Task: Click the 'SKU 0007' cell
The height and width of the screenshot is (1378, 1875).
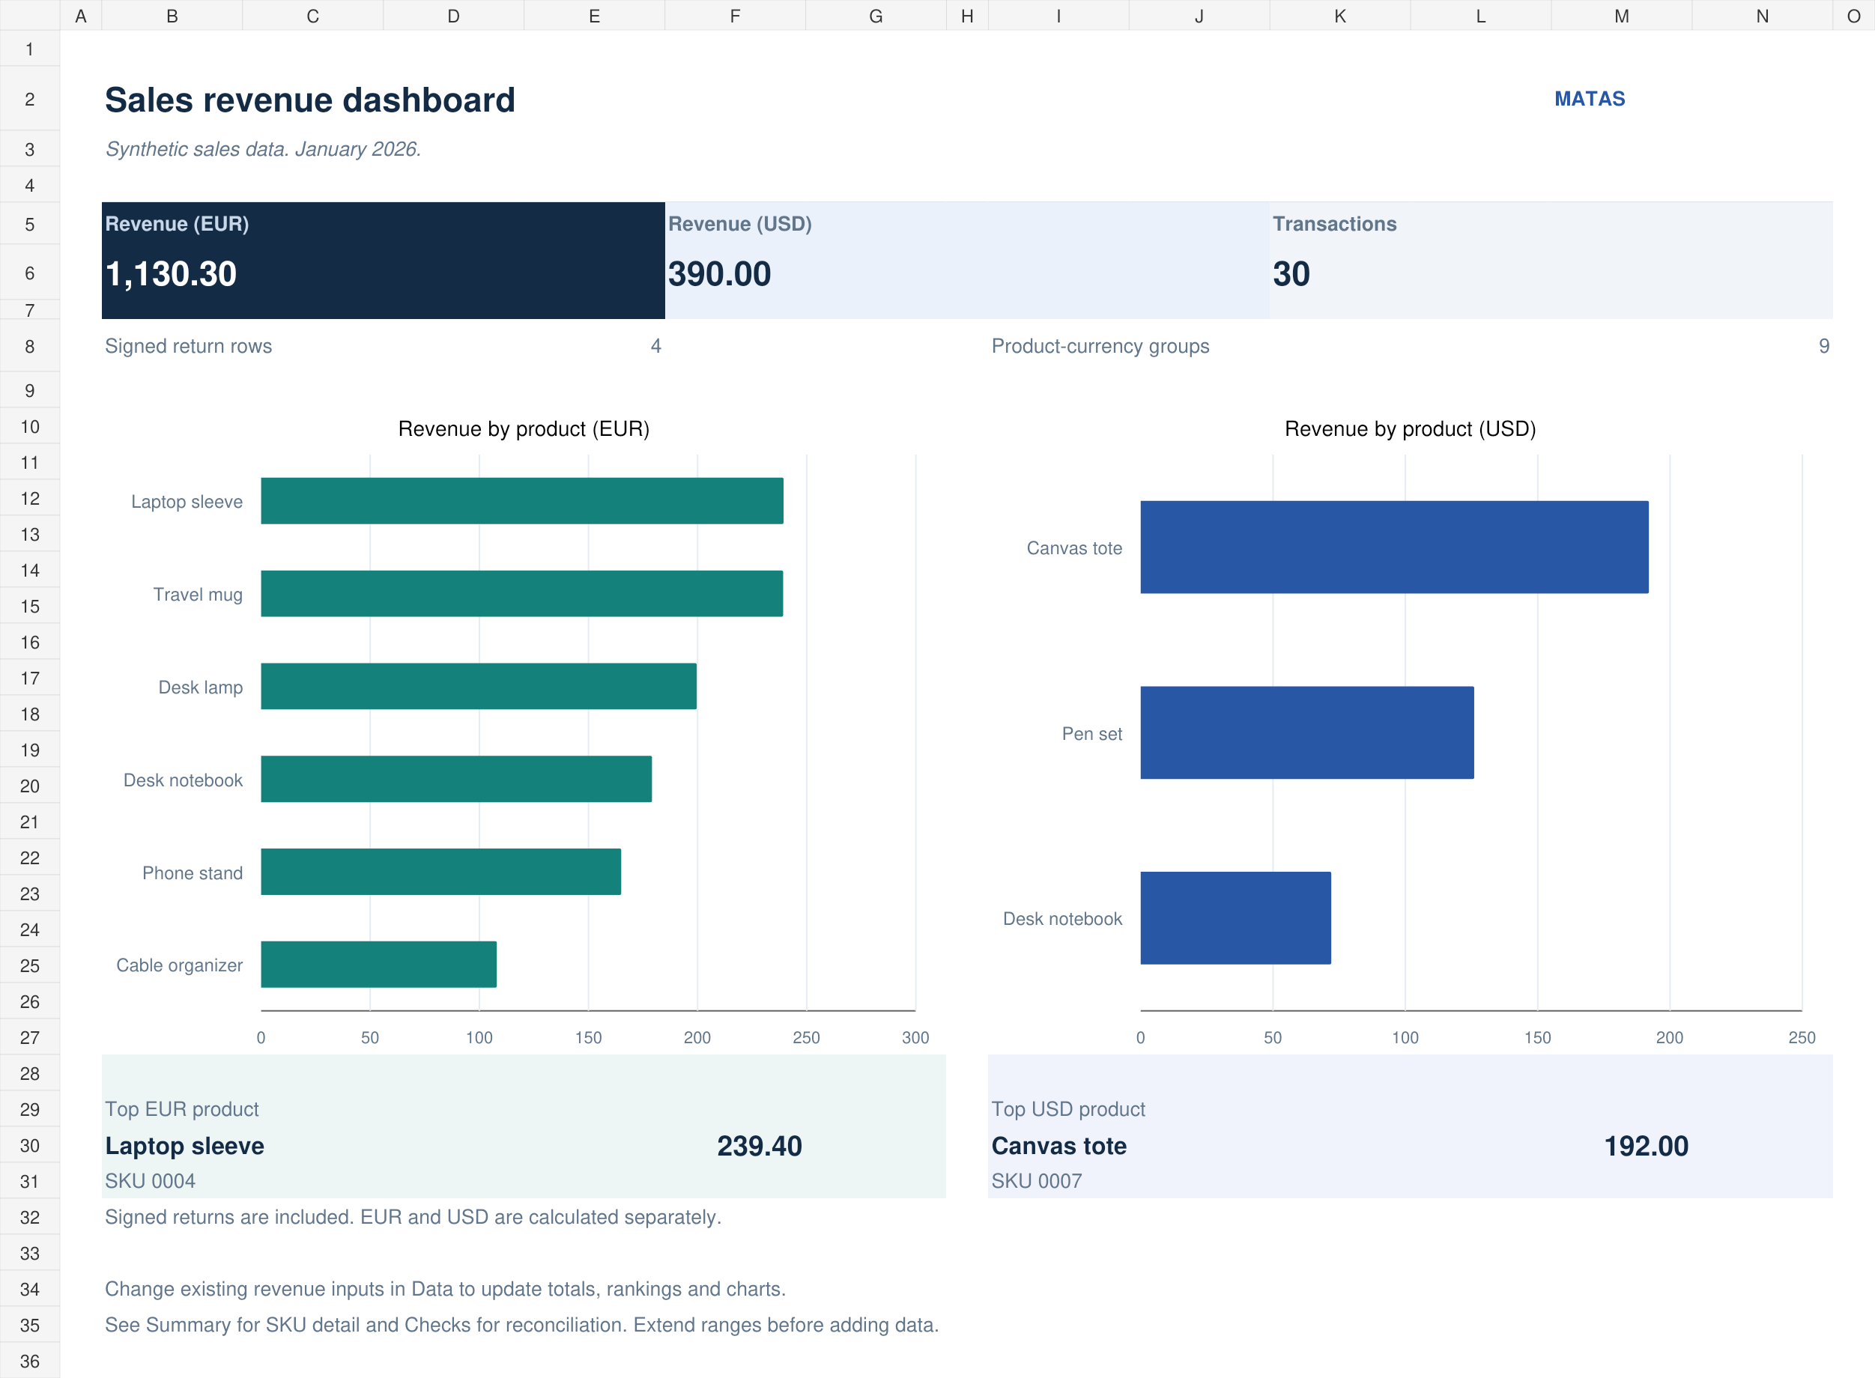Action: pos(1037,1181)
